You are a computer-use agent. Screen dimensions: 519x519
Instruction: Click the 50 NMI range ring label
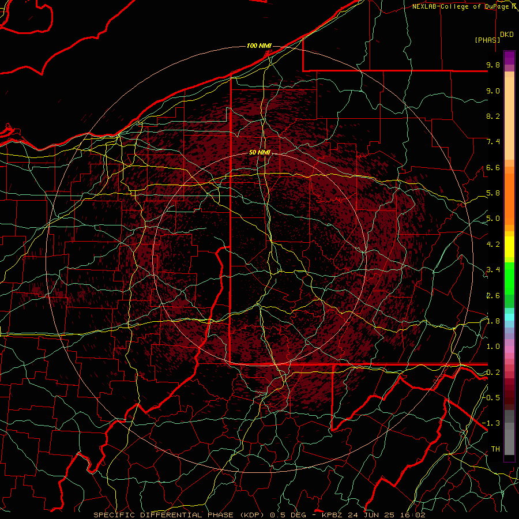260,152
